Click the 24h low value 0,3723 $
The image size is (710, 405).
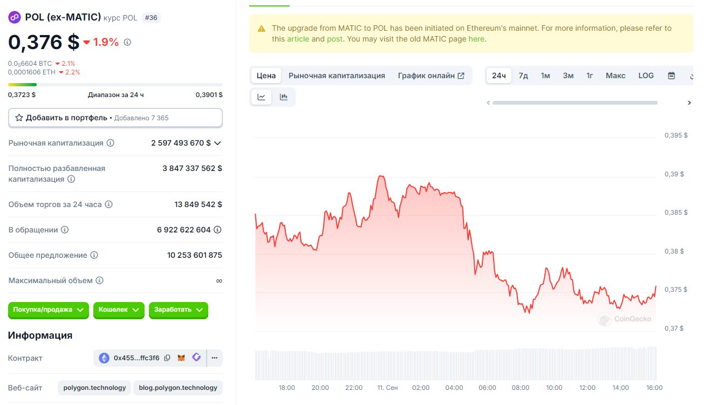22,94
